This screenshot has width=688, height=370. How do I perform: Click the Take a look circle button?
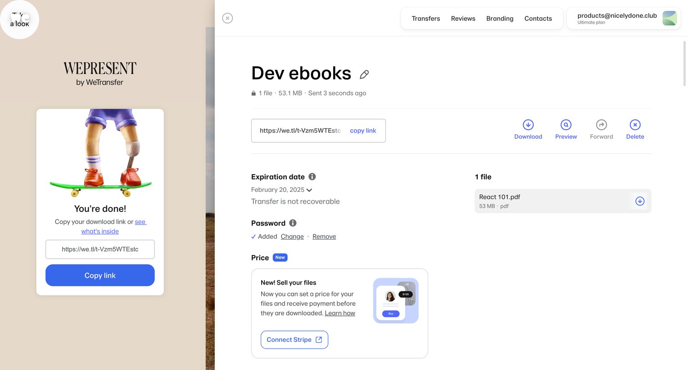coord(20,20)
